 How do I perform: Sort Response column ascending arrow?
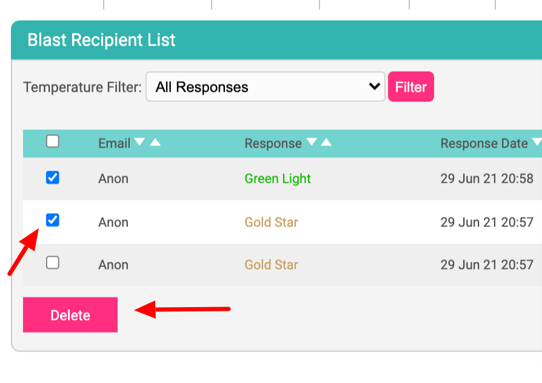pyautogui.click(x=326, y=142)
